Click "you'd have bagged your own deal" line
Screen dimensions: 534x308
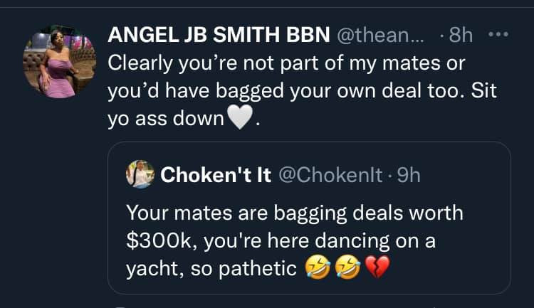302,91
